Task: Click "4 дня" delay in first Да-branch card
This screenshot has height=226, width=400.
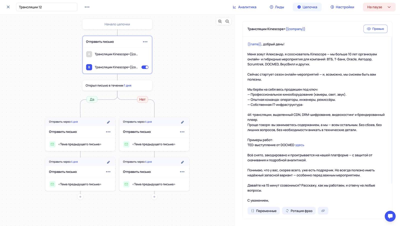Action: 74,122
